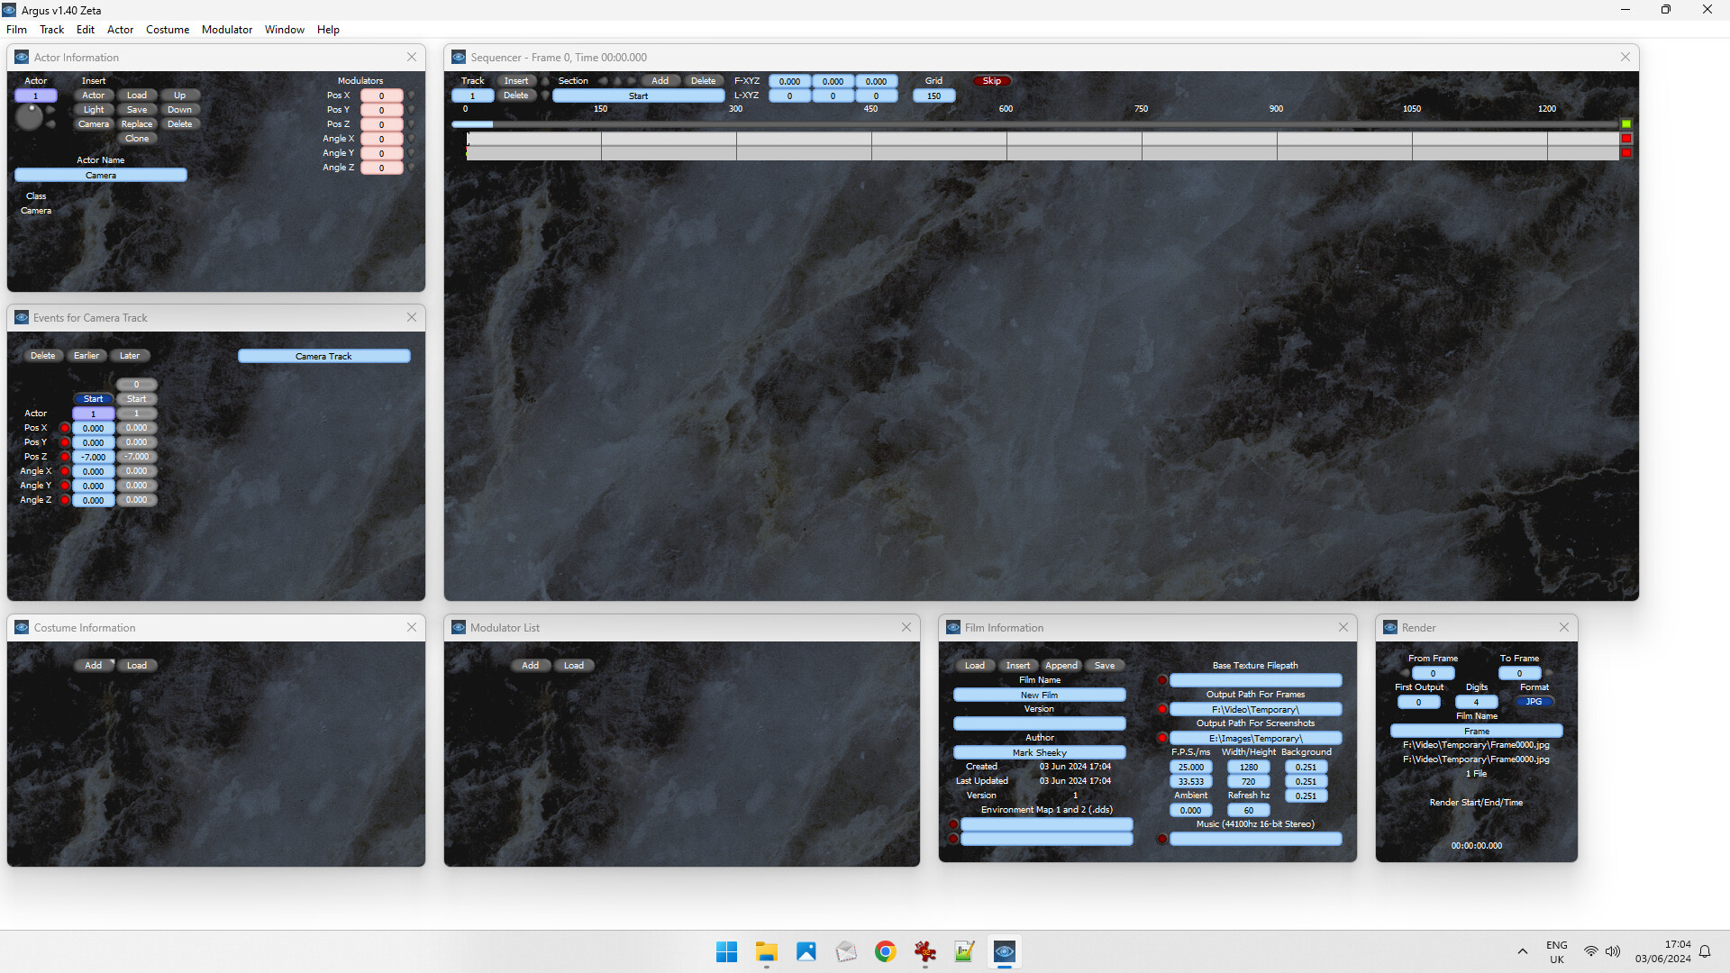This screenshot has height=973, width=1730.
Task: Click the chevron beside the Sequencer Insert button
Action: (544, 82)
